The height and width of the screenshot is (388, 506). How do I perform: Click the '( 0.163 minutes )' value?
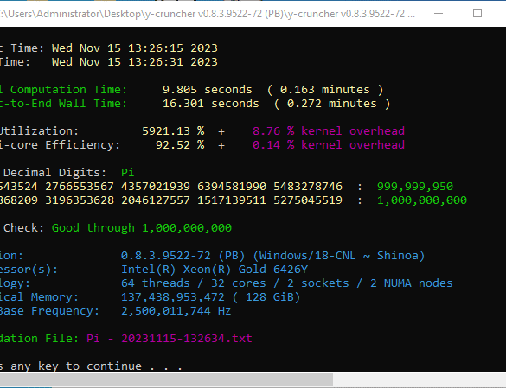pyautogui.click(x=325, y=89)
